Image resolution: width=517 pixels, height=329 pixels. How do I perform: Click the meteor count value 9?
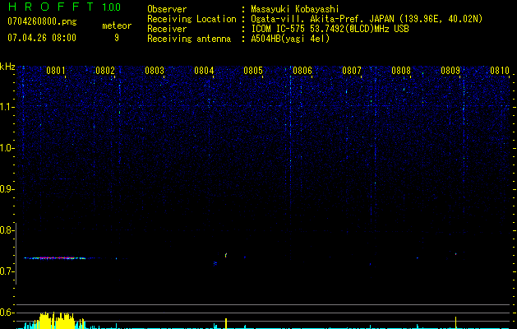[x=117, y=38]
